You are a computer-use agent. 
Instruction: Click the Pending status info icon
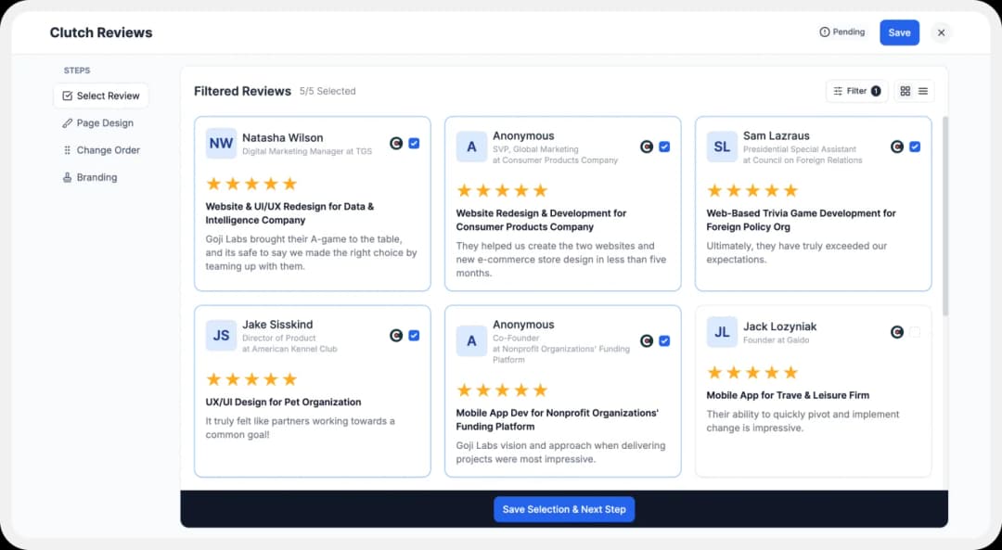pos(824,32)
